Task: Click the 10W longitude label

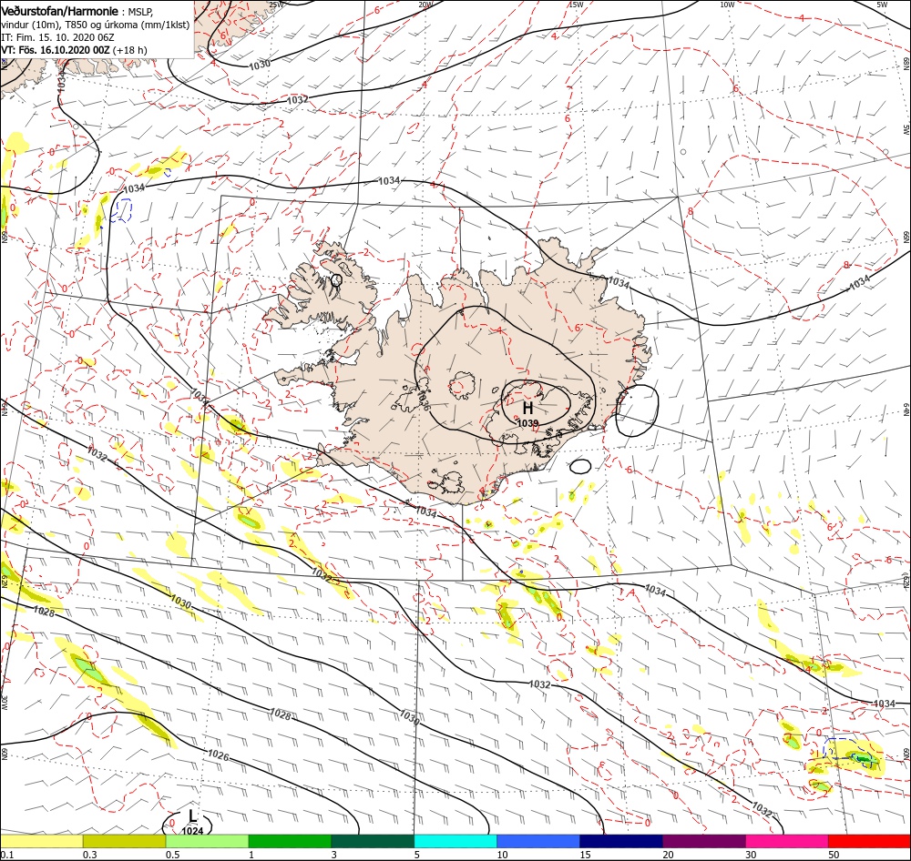Action: pos(727,5)
